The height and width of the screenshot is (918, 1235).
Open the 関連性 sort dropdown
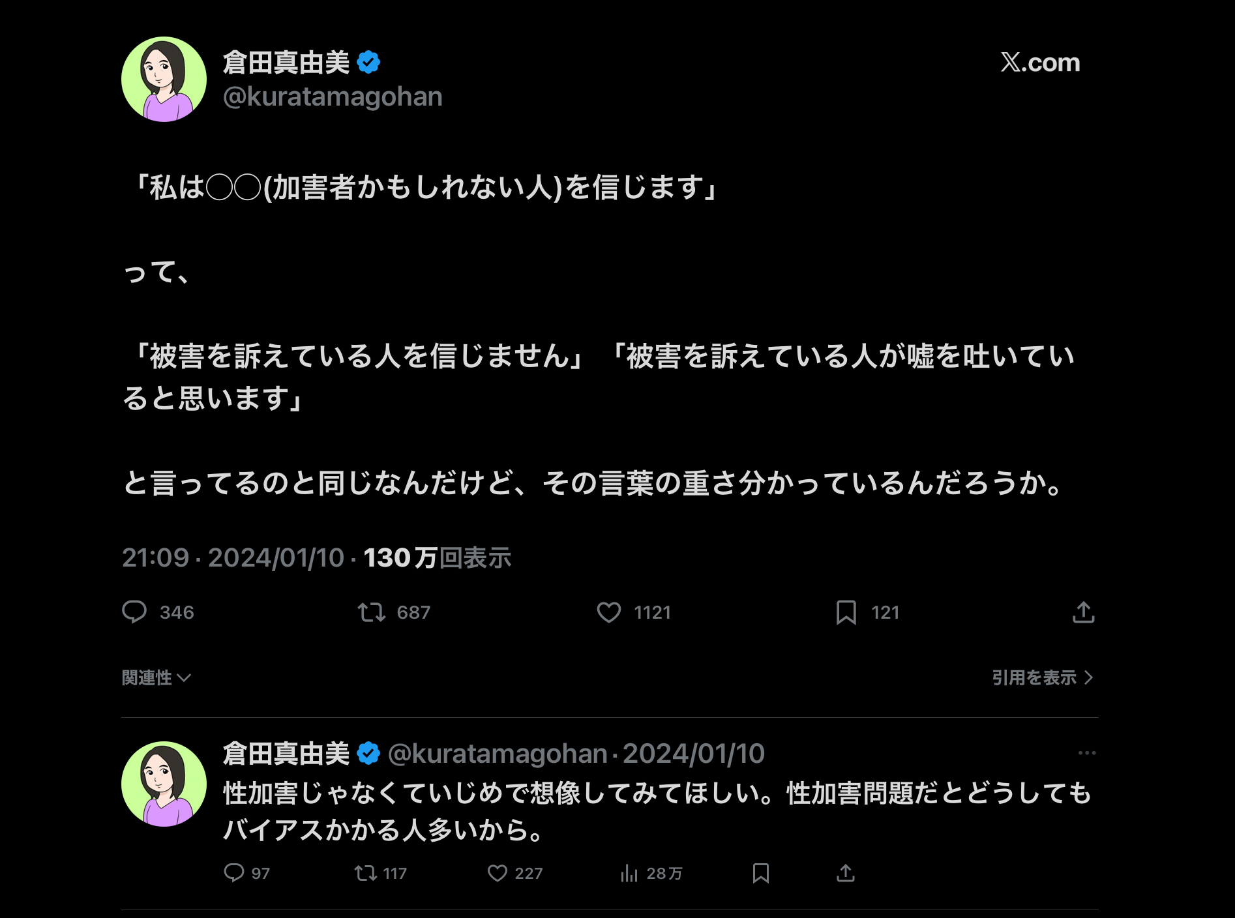(156, 677)
